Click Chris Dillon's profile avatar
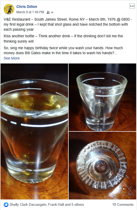The height and width of the screenshot is (210, 137). (9, 9)
